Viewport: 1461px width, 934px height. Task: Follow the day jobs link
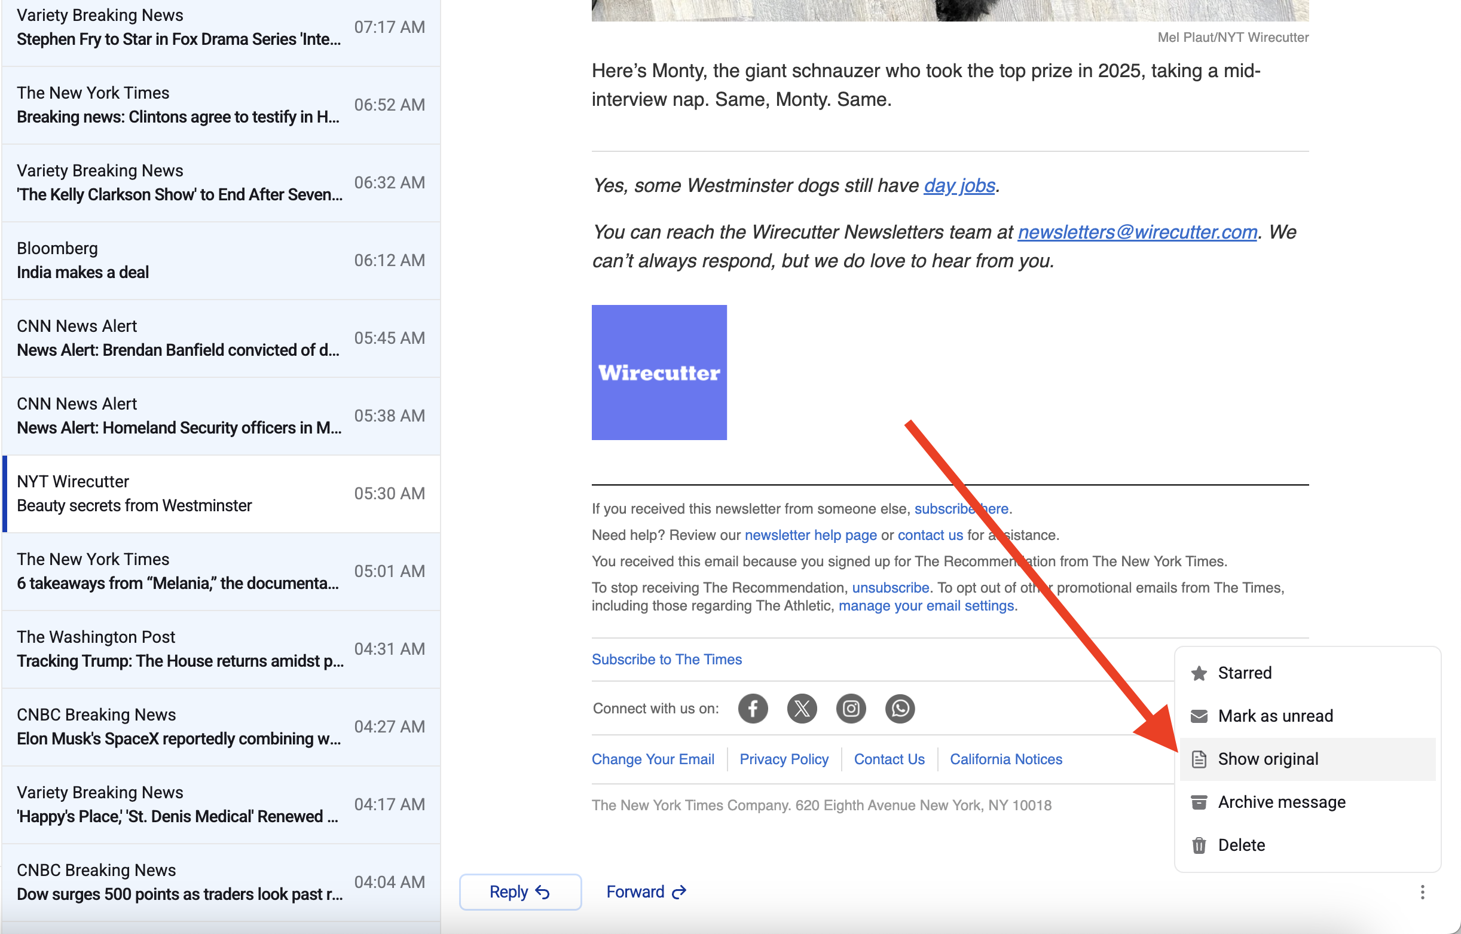click(x=959, y=185)
